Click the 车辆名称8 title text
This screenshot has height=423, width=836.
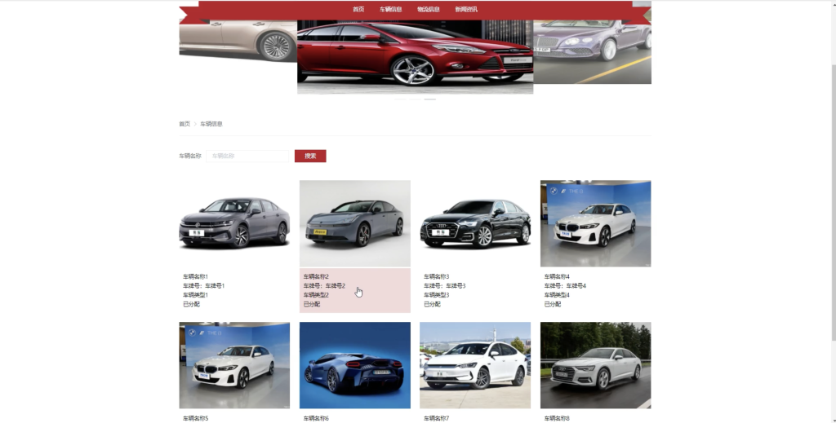tap(557, 418)
